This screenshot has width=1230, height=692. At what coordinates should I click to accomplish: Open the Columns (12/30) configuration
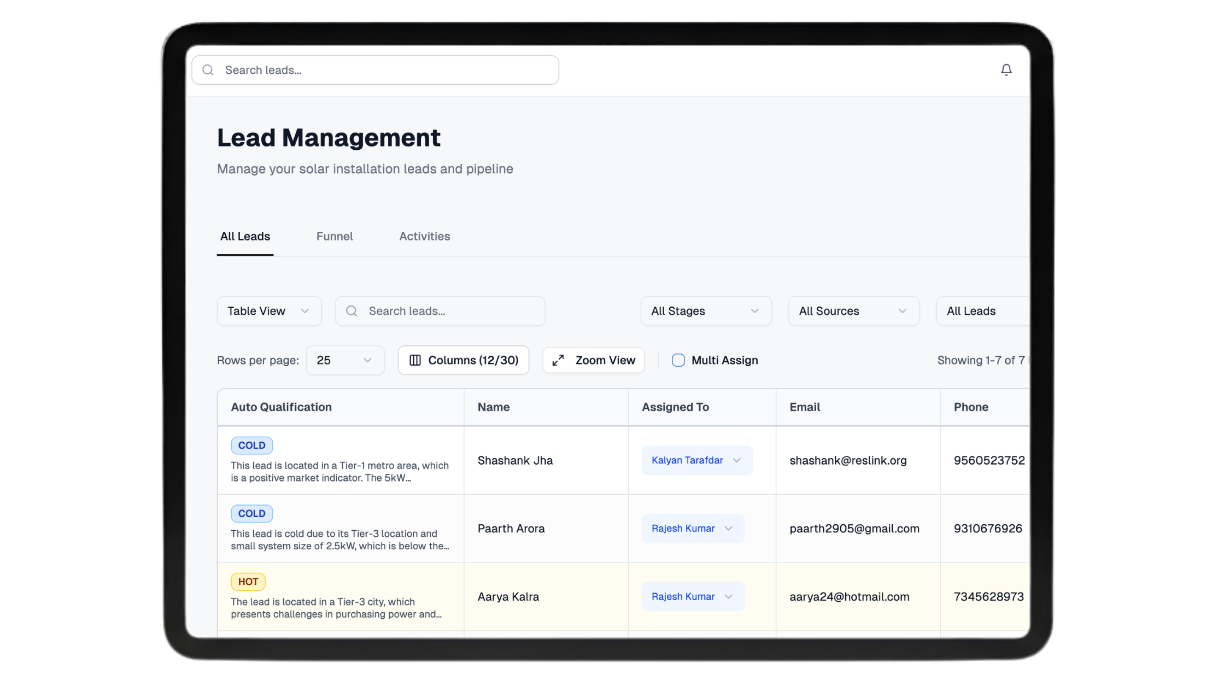point(462,360)
